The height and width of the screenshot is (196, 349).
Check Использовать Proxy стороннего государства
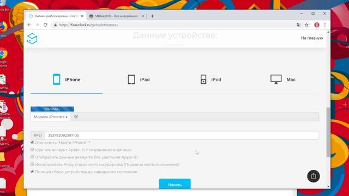tap(32, 164)
